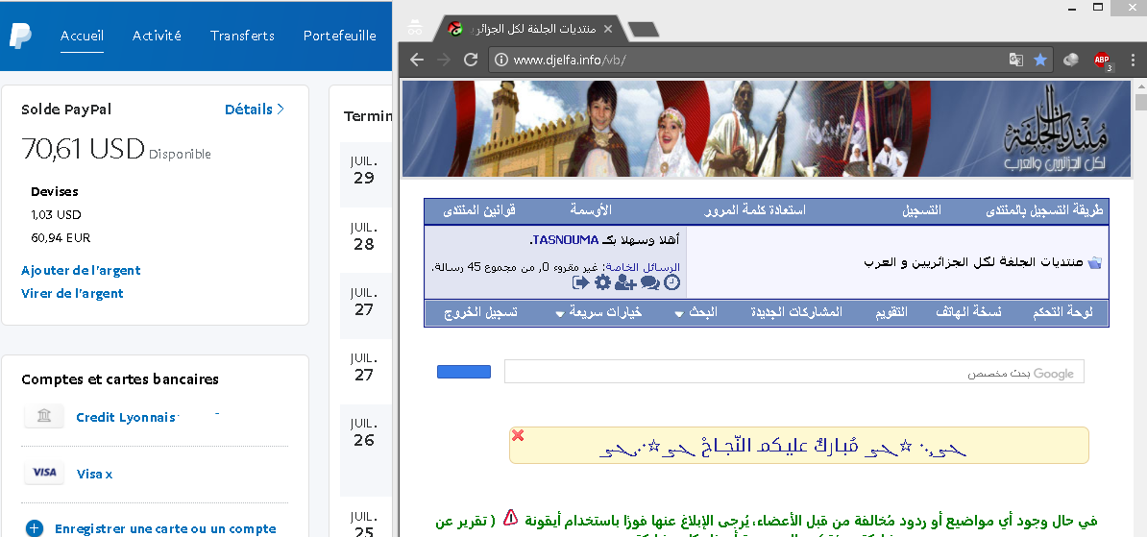Click تسجيل الخروج logout
Viewport: 1147px width, 537px height.
coord(480,312)
